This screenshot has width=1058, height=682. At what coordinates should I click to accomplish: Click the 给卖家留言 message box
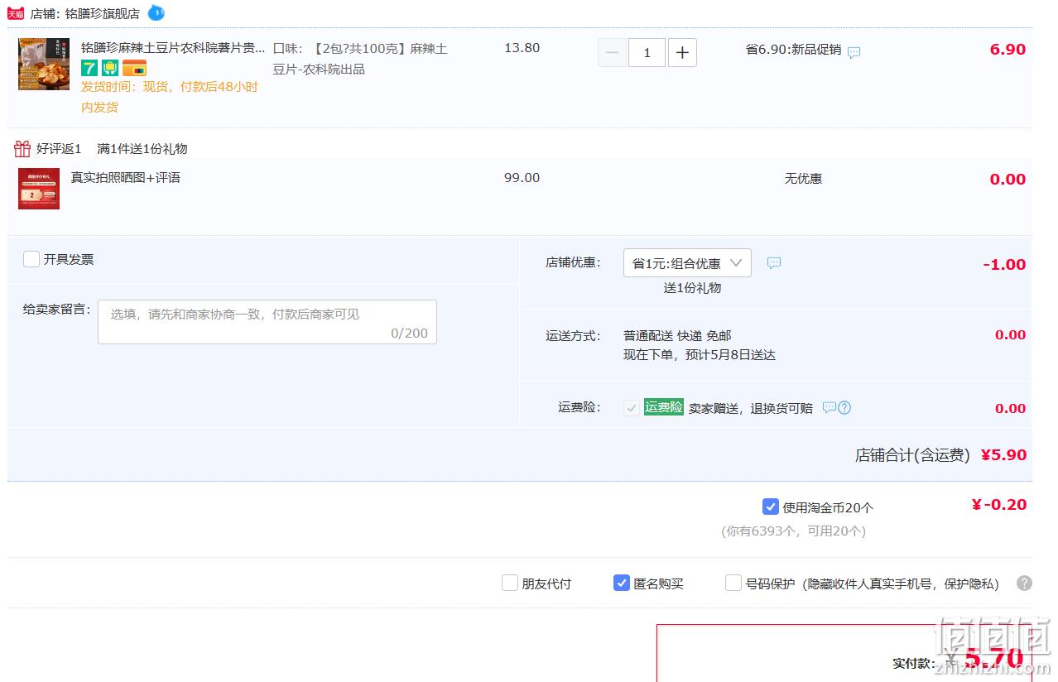point(267,322)
